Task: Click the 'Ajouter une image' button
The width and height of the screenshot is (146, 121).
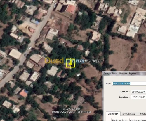Action: pyautogui.click(x=138, y=120)
